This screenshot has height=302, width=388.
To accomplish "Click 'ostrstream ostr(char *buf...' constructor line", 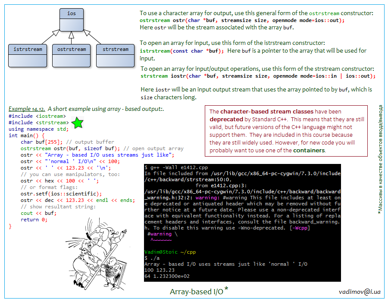I will click(x=242, y=20).
